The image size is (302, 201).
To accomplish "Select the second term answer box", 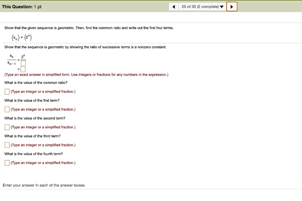I will pos(7,127).
